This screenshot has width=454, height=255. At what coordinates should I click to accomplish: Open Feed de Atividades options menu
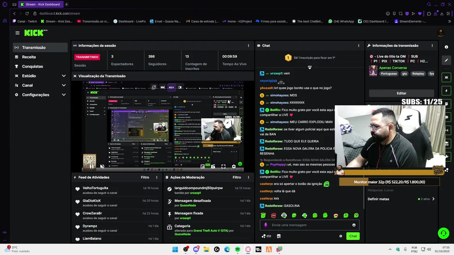[157, 177]
